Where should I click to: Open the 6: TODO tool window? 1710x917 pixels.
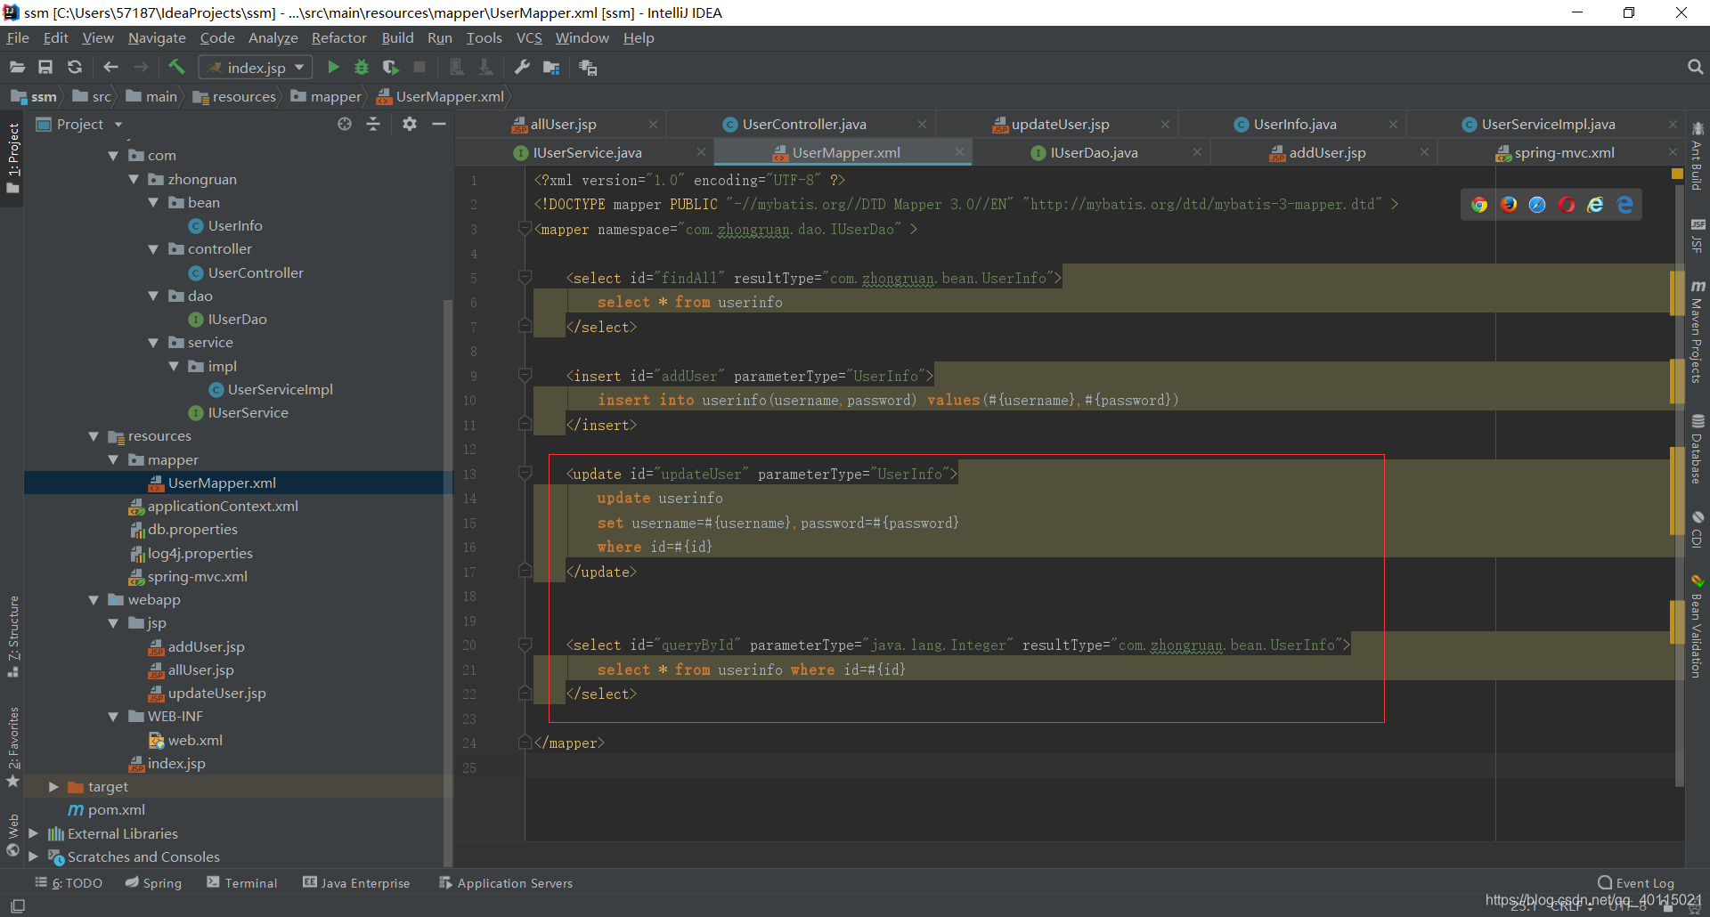69,883
